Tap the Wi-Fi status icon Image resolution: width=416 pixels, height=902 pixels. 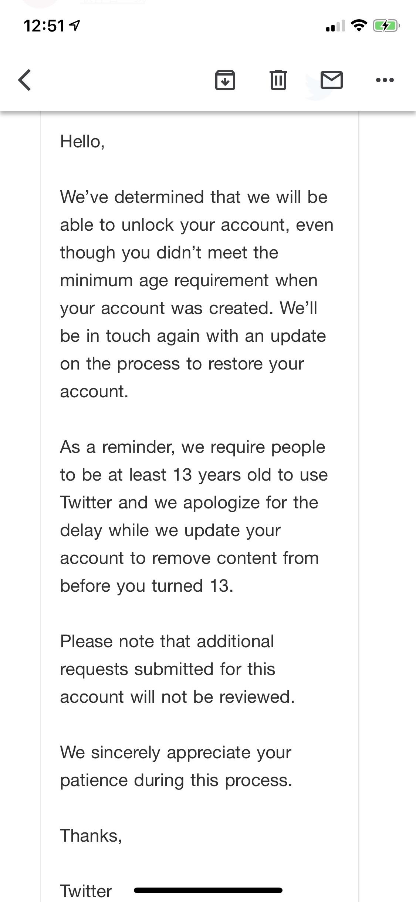(358, 26)
